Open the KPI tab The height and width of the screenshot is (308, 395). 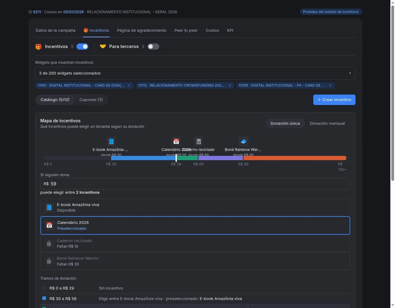coord(230,30)
